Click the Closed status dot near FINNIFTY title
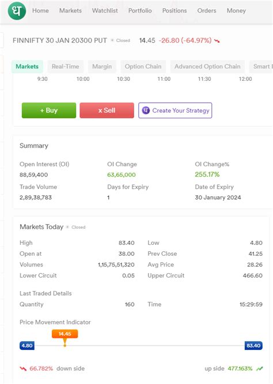The height and width of the screenshot is (384, 273). coord(112,40)
